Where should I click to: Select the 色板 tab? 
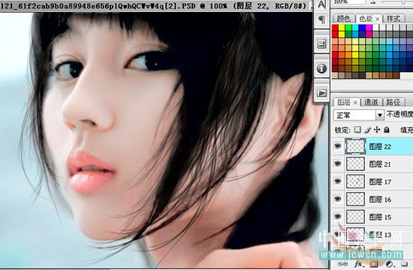point(366,19)
